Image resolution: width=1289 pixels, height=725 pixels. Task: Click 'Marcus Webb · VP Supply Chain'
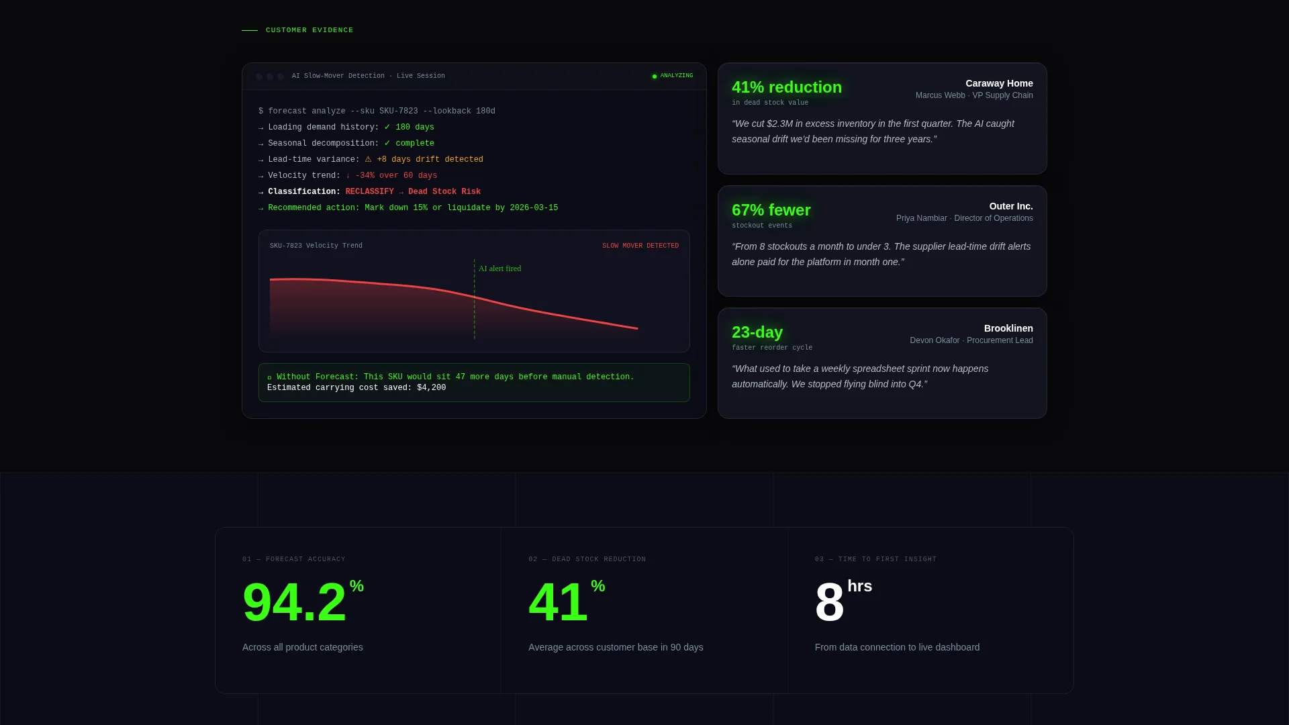[974, 95]
